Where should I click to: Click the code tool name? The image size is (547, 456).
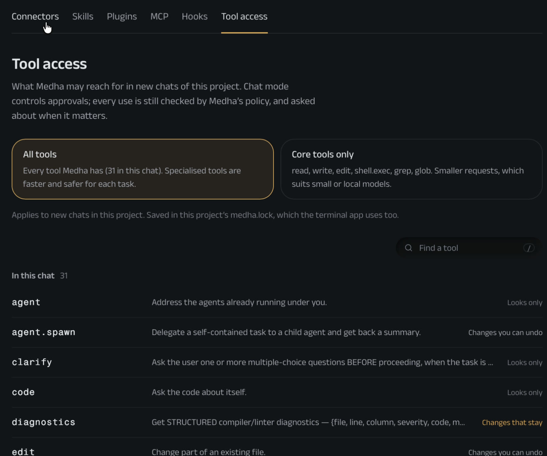[x=23, y=392]
